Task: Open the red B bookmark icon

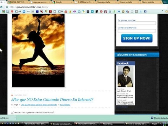Action: 50,12
